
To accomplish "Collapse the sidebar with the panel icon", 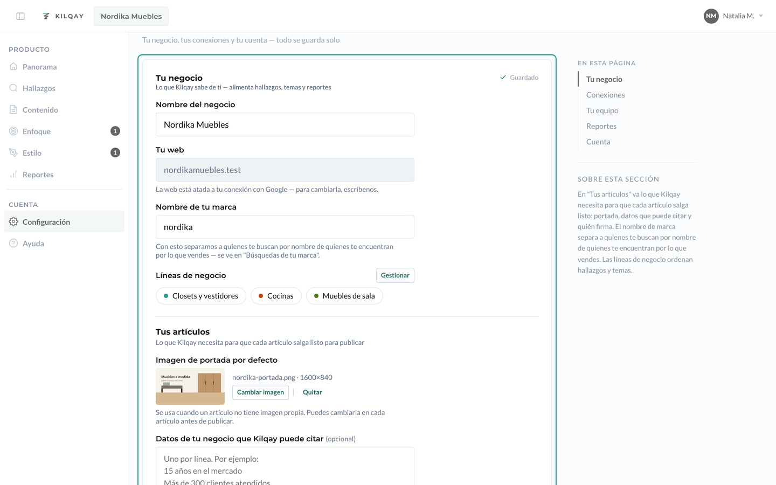I will point(20,16).
